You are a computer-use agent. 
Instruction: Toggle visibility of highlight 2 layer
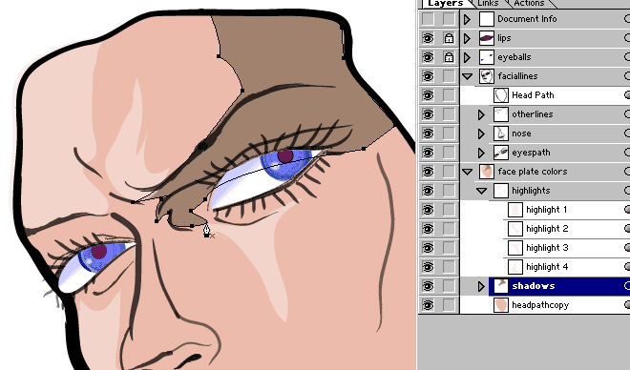point(428,229)
